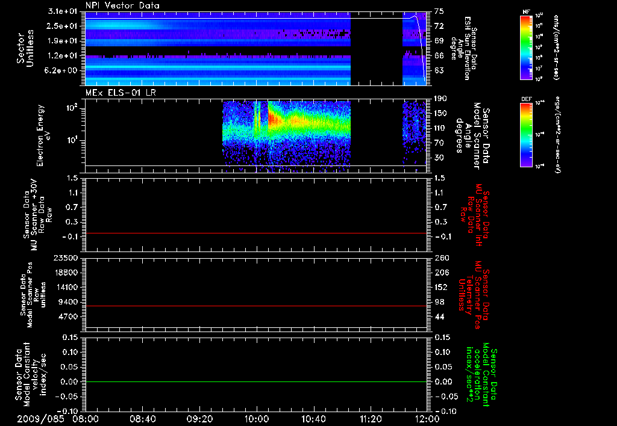Click the "NF" label above color bar
The image size is (617, 426).
coord(526,12)
